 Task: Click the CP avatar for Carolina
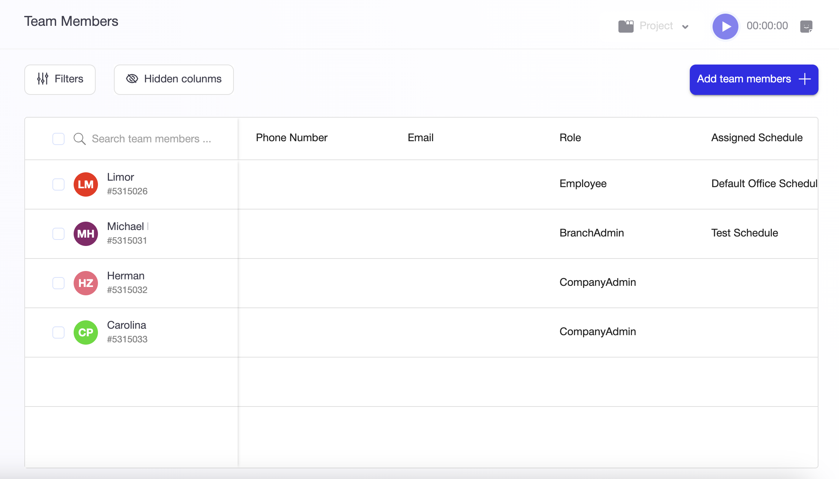pyautogui.click(x=86, y=332)
